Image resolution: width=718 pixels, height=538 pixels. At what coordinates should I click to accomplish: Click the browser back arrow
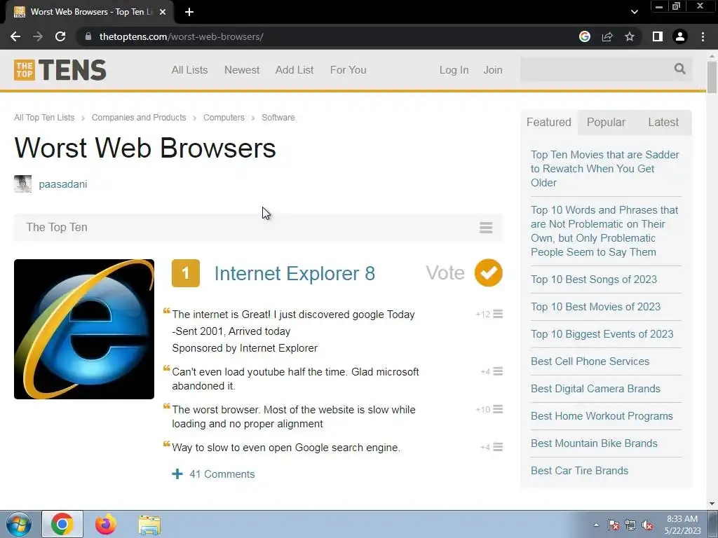pyautogui.click(x=15, y=36)
